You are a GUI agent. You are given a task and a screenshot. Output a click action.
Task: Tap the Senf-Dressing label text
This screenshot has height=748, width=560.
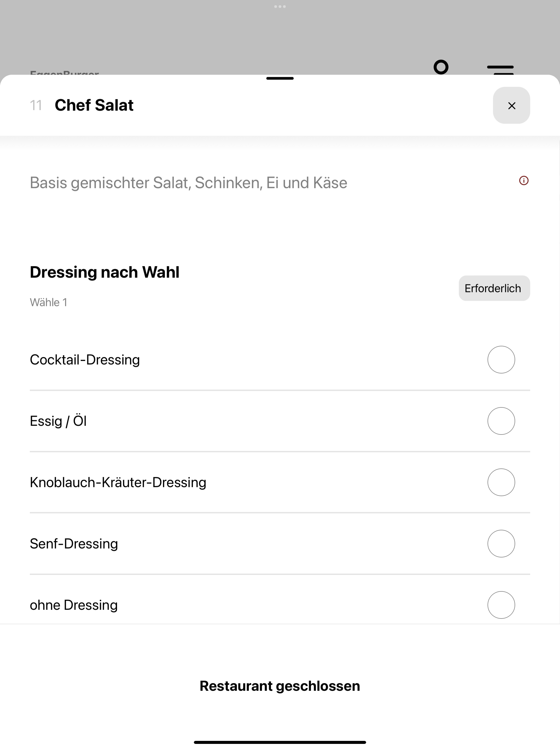pyautogui.click(x=74, y=544)
